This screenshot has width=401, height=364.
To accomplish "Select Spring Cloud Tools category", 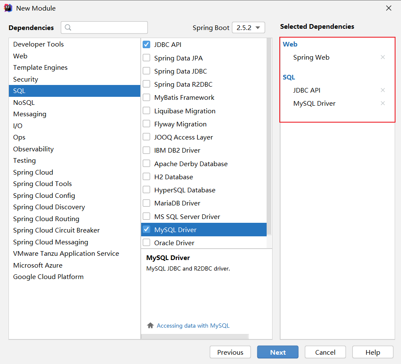I will (74, 184).
